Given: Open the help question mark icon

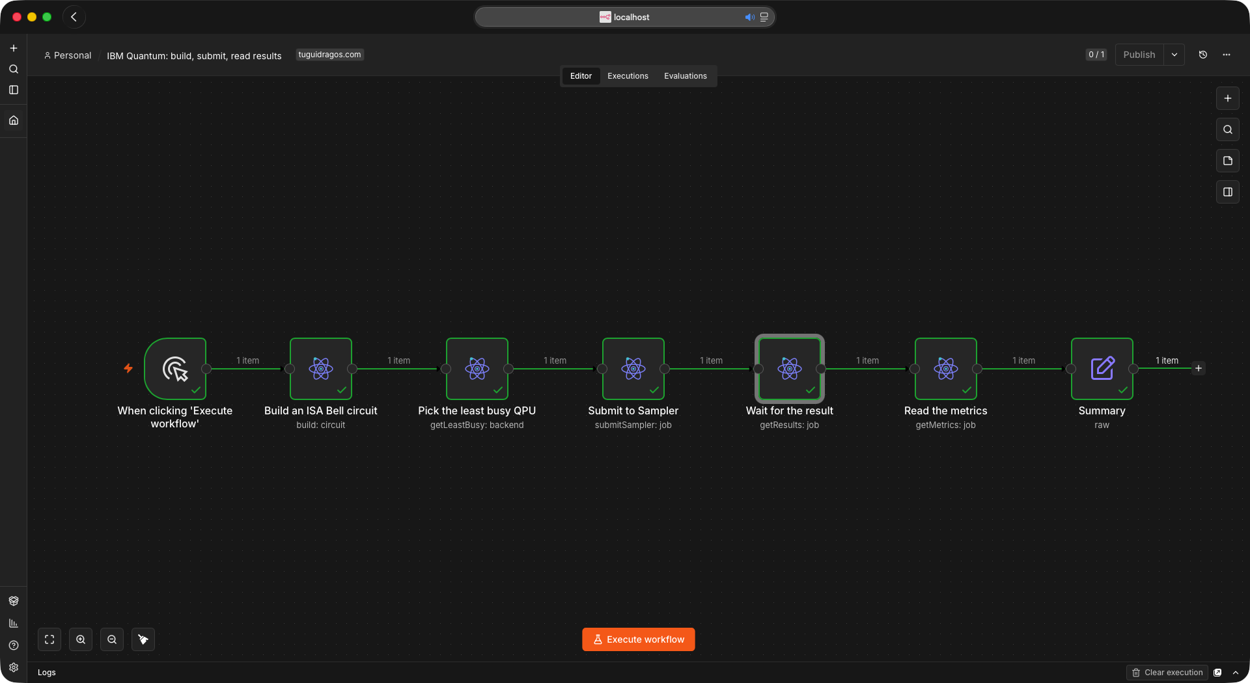Looking at the screenshot, I should pos(14,645).
